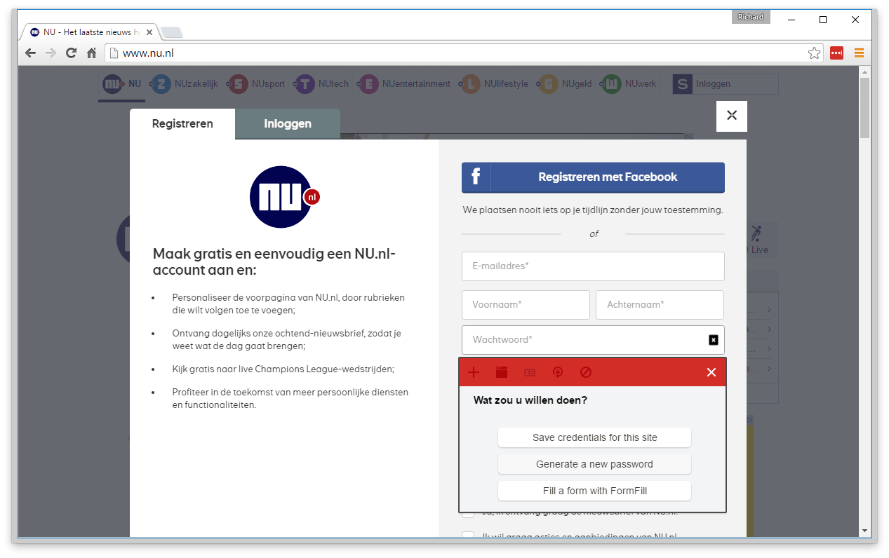Close the registration dialog with X

click(x=732, y=116)
